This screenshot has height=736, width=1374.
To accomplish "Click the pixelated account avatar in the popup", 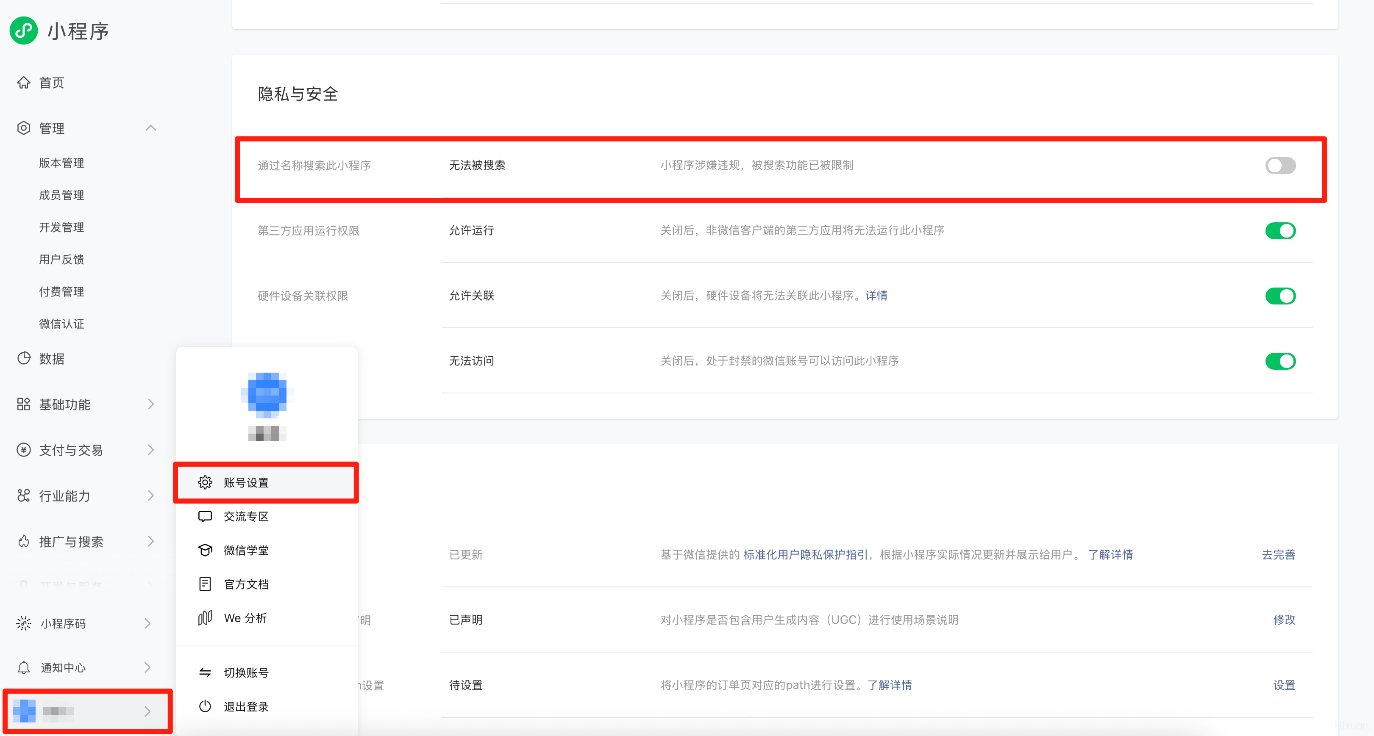I will 267,395.
